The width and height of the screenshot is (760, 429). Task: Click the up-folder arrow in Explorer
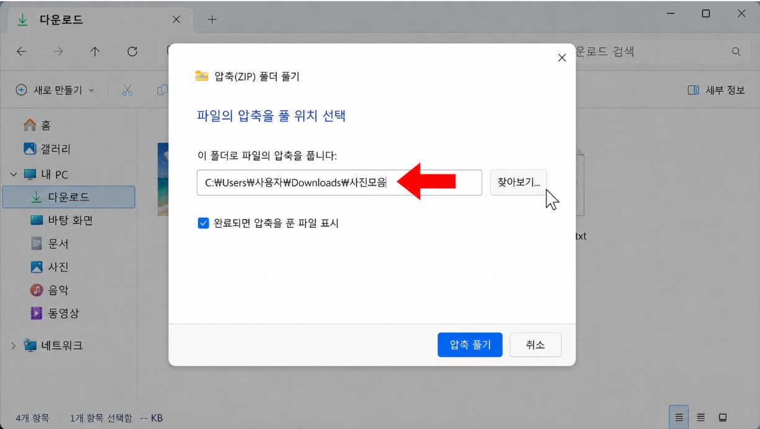pos(95,52)
